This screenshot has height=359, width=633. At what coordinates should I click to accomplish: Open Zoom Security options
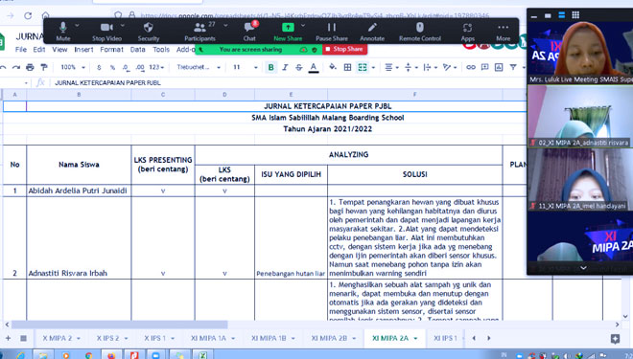(149, 32)
